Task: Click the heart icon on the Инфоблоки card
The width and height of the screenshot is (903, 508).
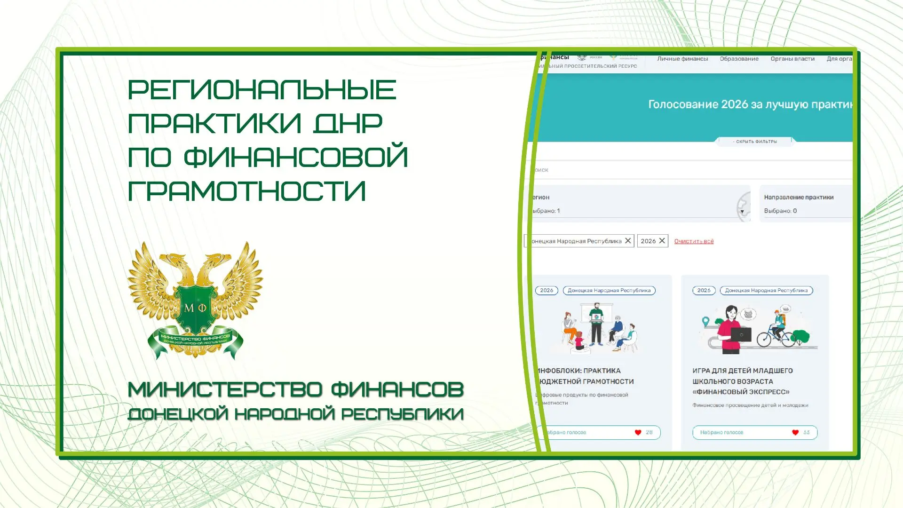Action: point(638,433)
